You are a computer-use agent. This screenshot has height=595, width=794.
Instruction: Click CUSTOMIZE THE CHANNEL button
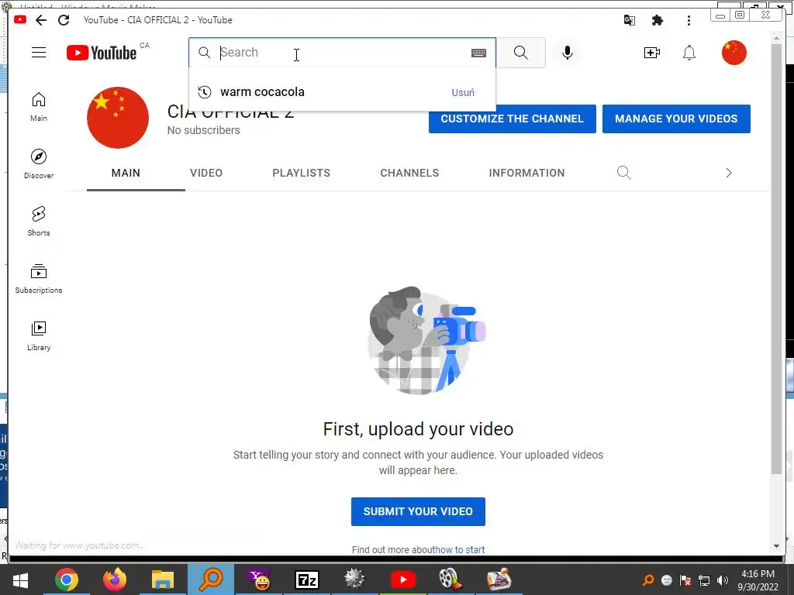(512, 119)
